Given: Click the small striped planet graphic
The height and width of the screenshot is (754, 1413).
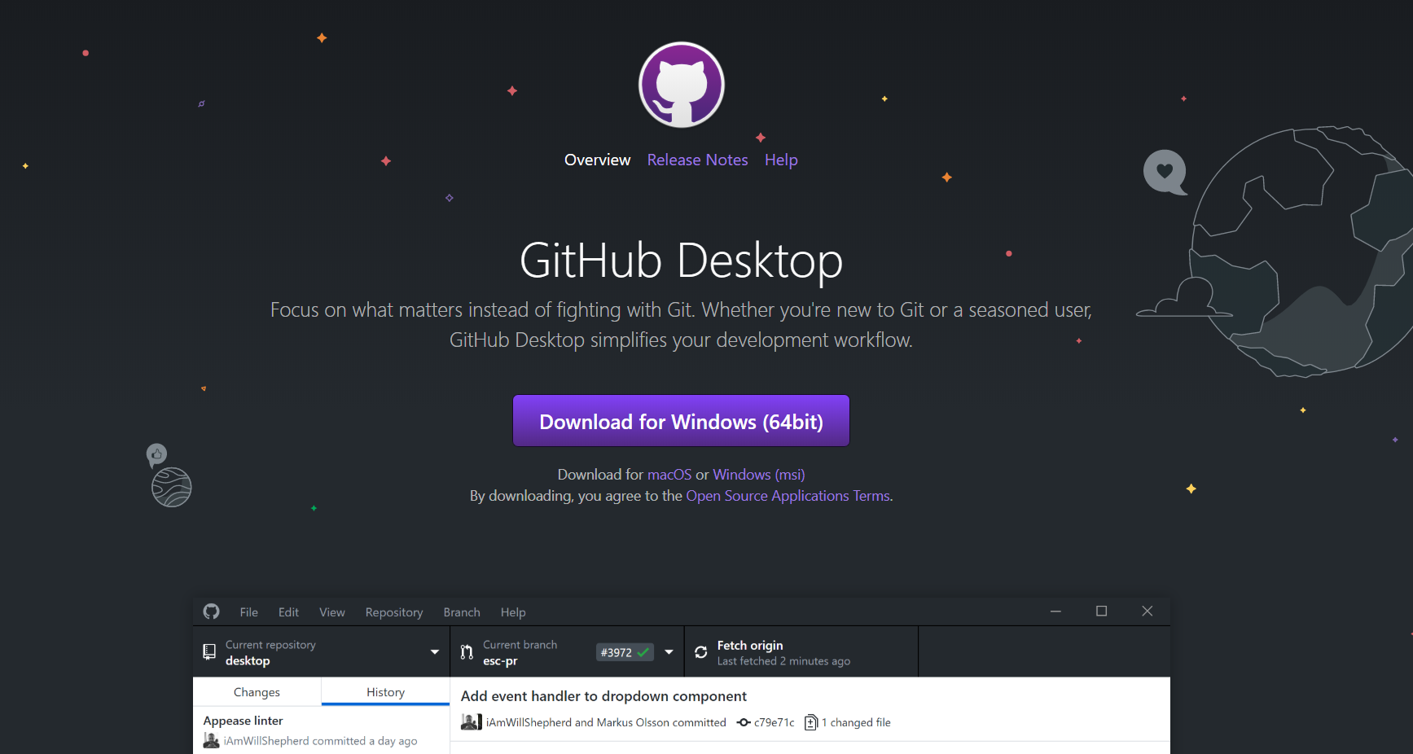Looking at the screenshot, I should [x=172, y=488].
